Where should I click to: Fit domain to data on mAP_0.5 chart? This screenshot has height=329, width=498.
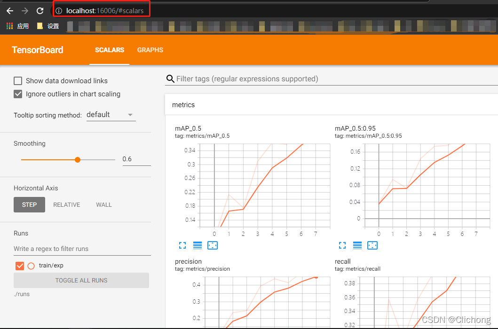click(213, 245)
